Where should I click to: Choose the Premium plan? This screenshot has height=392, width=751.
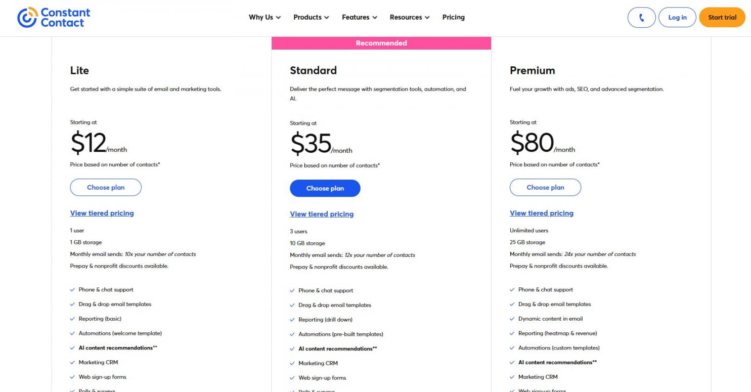545,188
